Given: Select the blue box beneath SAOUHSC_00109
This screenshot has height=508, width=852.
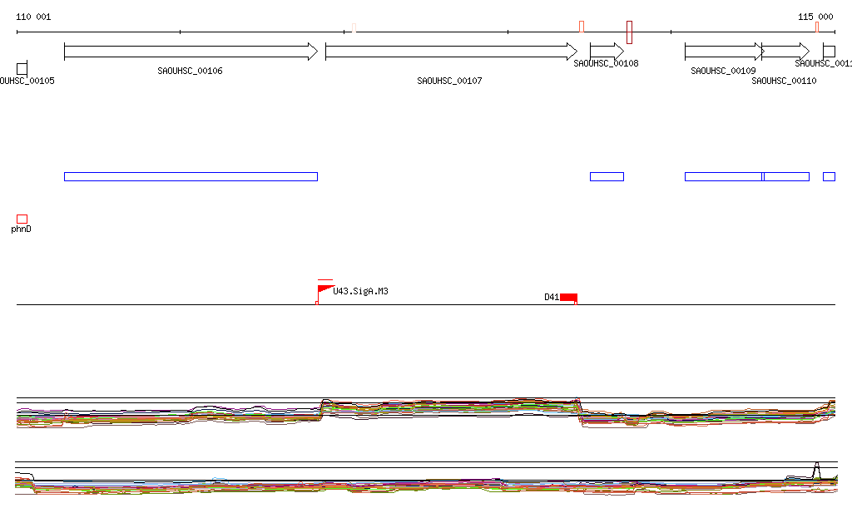Looking at the screenshot, I should (x=724, y=176).
